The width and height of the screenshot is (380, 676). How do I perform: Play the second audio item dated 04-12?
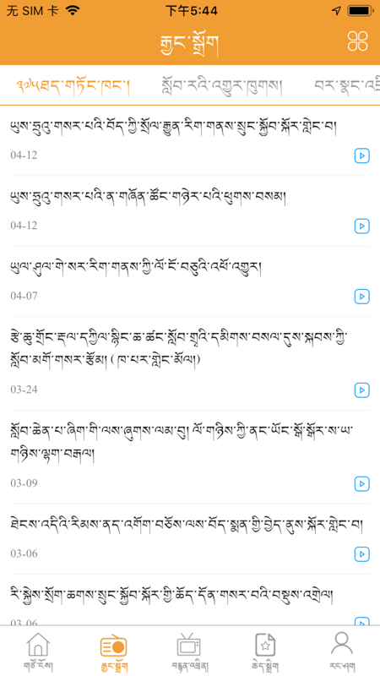(x=362, y=226)
